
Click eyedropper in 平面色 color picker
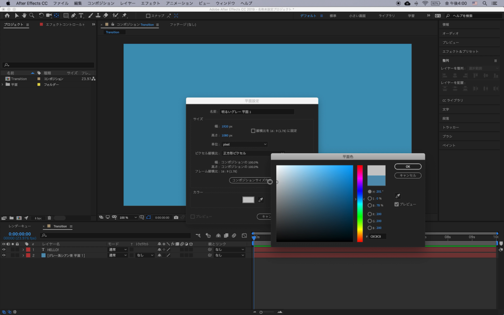tap(398, 196)
